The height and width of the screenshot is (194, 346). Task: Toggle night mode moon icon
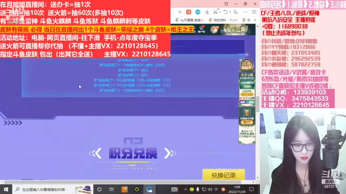[236, 12]
